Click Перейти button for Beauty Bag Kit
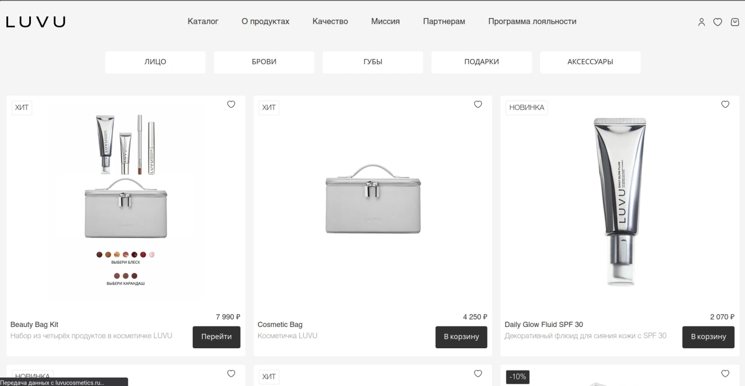The image size is (745, 386). click(217, 337)
